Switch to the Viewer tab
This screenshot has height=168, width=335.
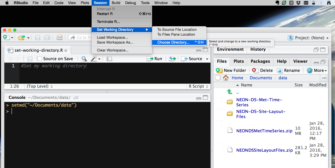300,61
